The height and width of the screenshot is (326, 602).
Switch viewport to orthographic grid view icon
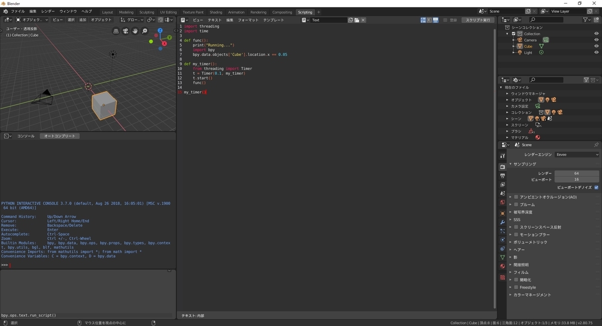(116, 31)
